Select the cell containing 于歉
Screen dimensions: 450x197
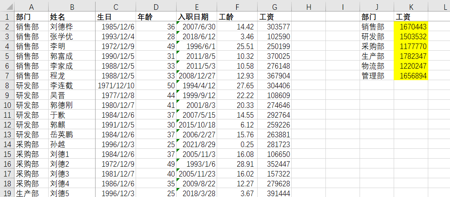click(72, 115)
